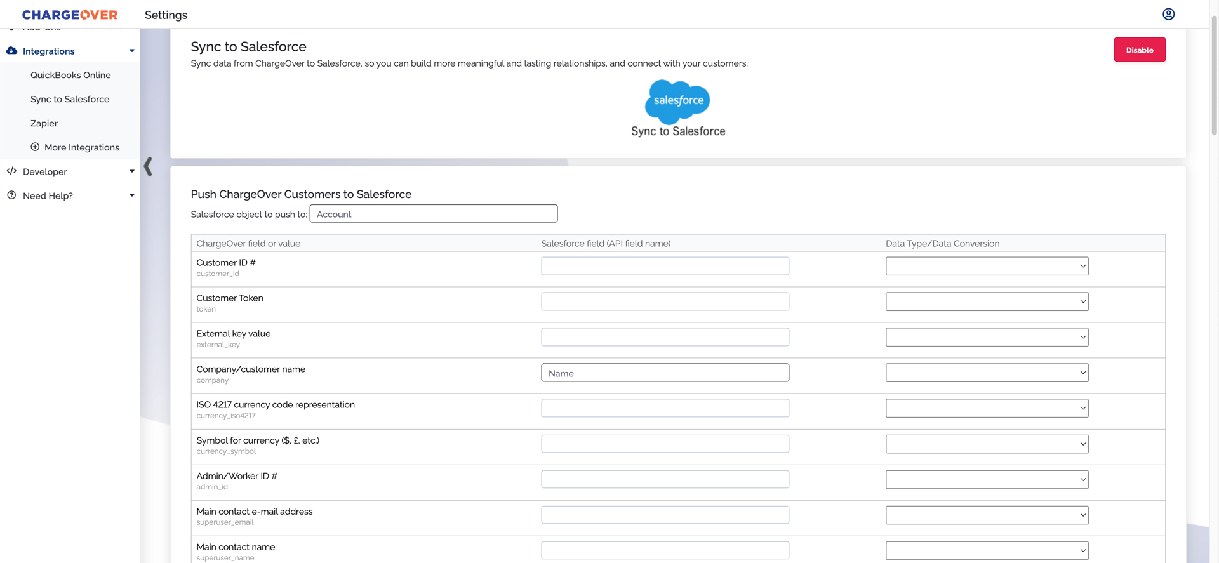Edit the Name field for Company/customer name
This screenshot has height=563, width=1219.
[x=665, y=373]
